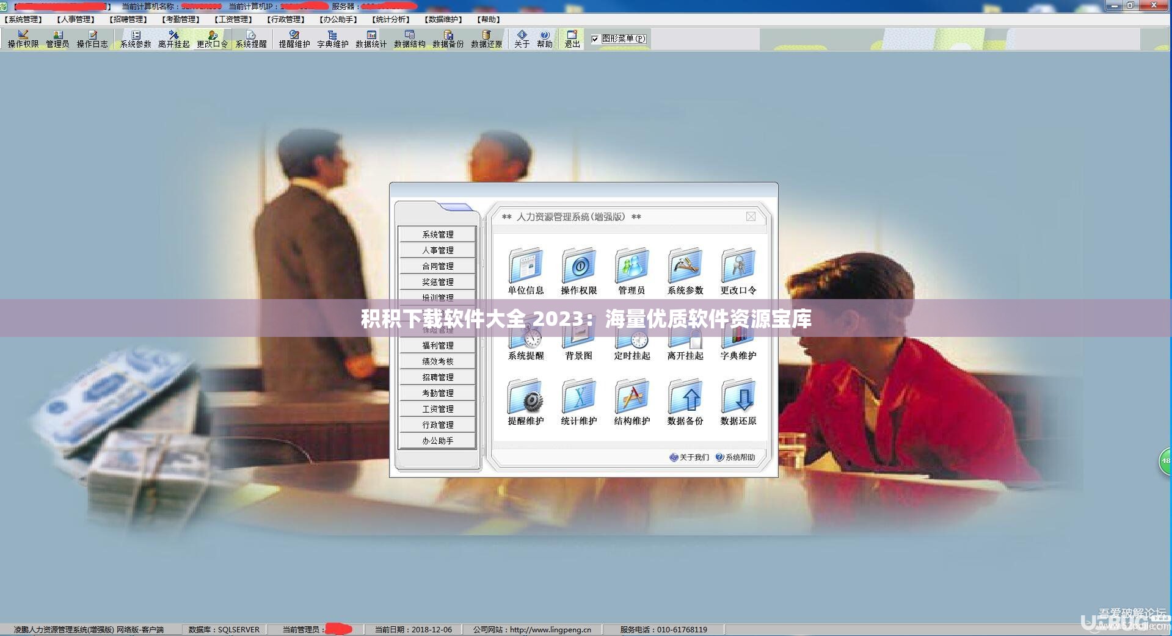Click the 退出 toolbar icon
Viewport: 1172px width, 636px height.
pyautogui.click(x=572, y=39)
